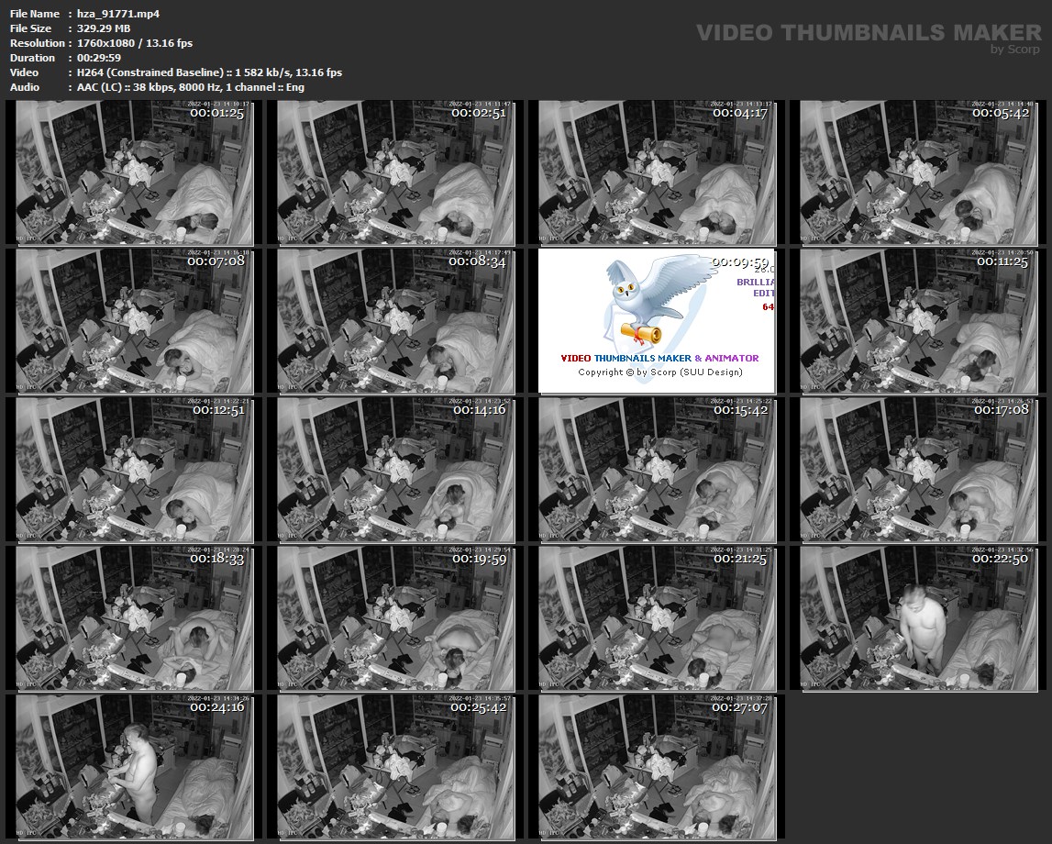1052x844 pixels.
Task: Select the thumbnail stamped 00:25:42
Action: point(396,767)
